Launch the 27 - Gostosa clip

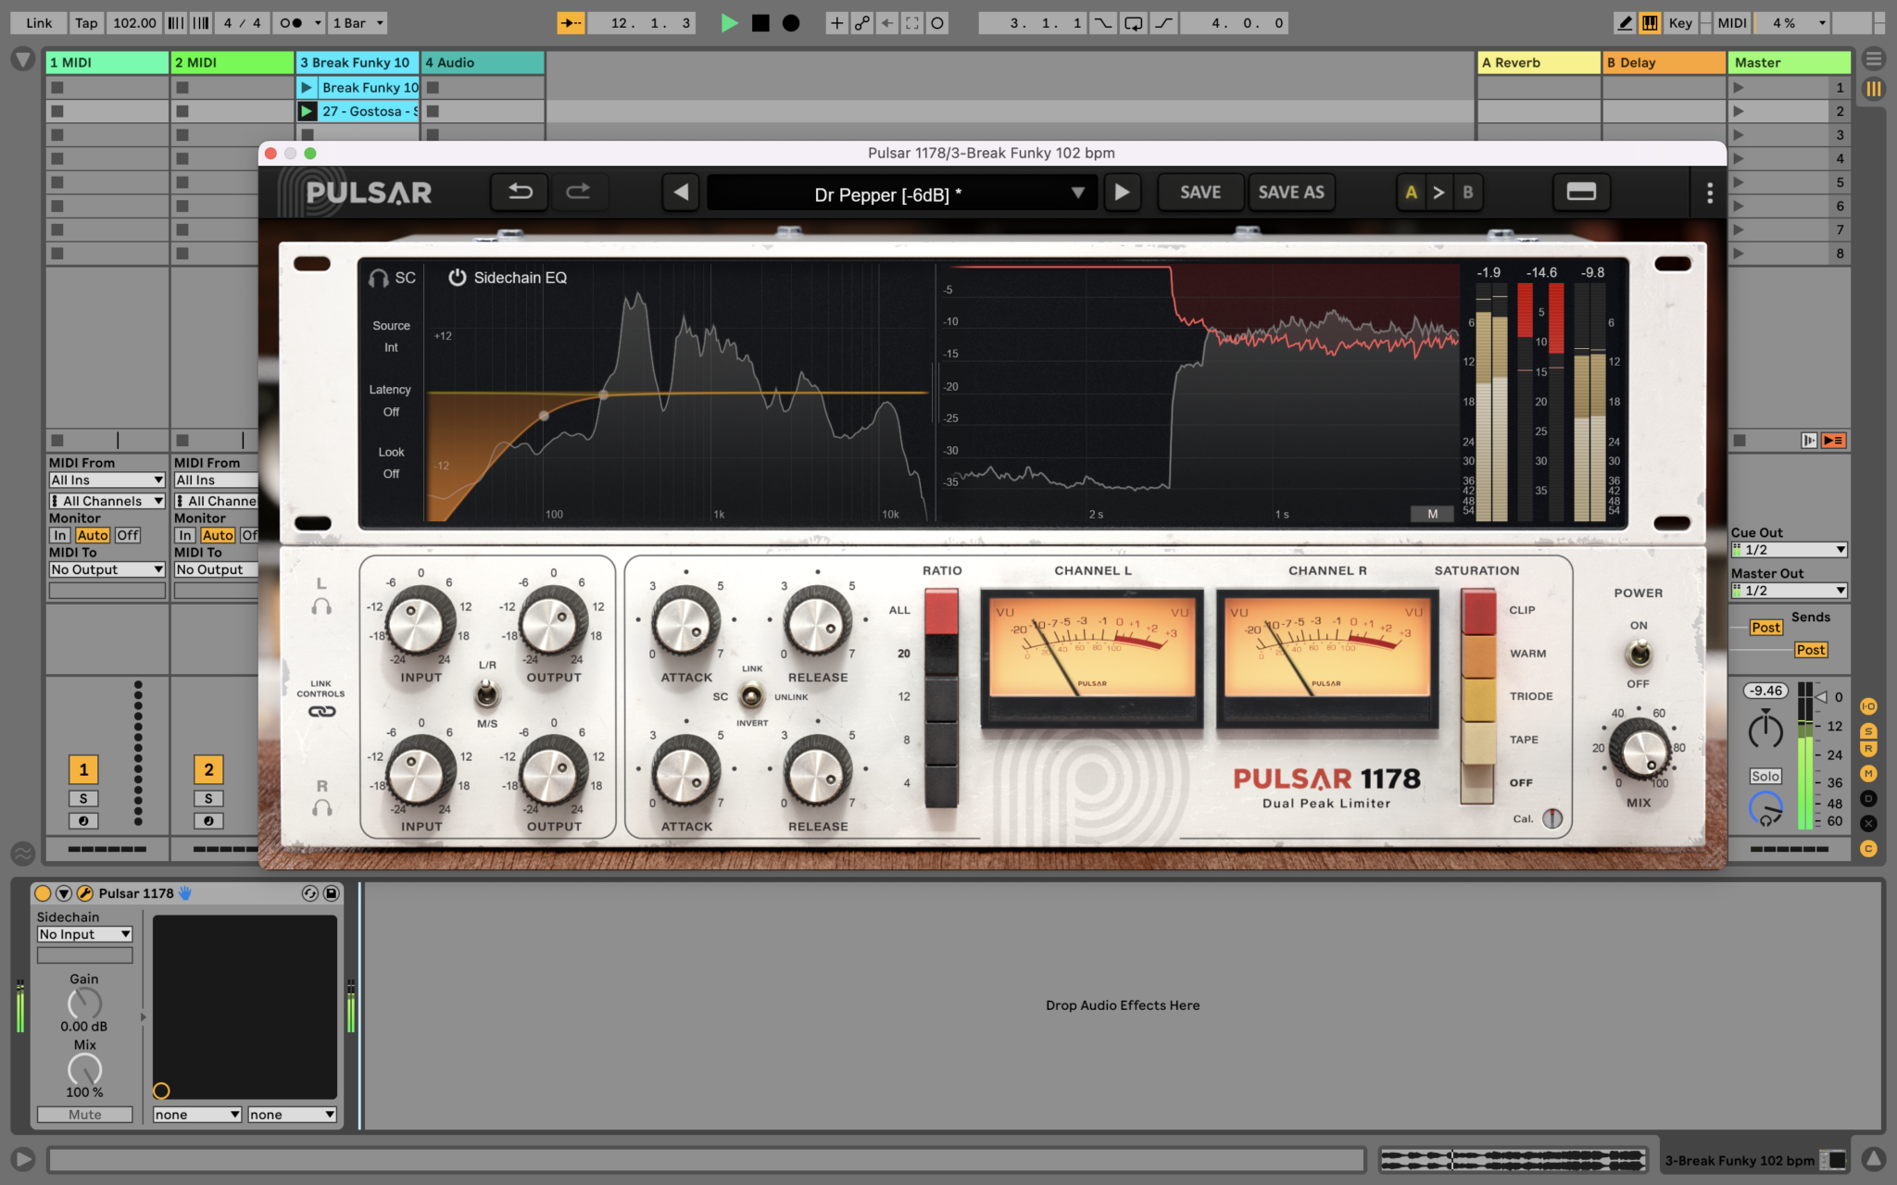coord(307,111)
